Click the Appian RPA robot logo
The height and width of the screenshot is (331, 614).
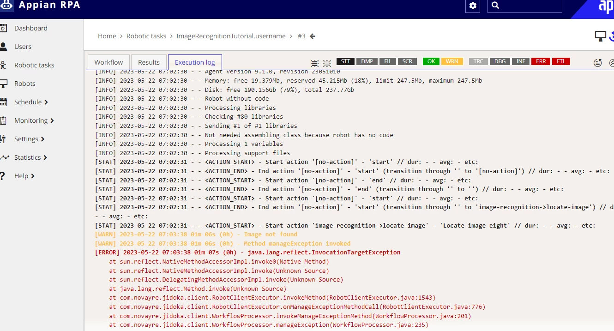click(x=7, y=5)
